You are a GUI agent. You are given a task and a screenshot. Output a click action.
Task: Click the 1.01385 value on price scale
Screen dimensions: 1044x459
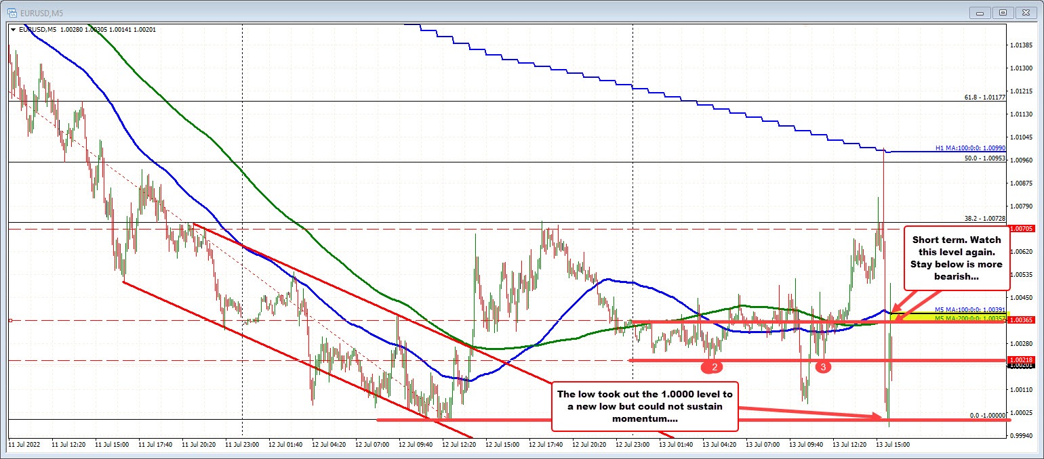pyautogui.click(x=1022, y=45)
